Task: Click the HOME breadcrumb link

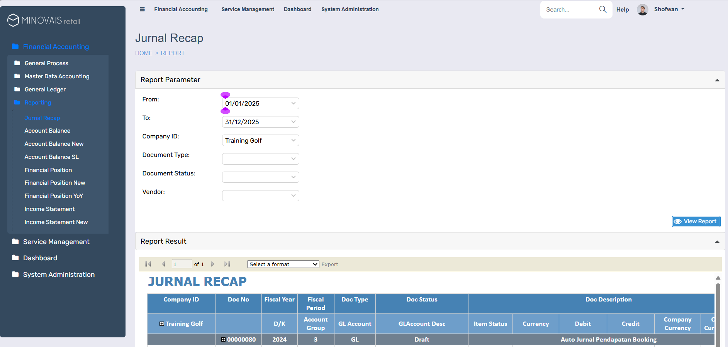Action: tap(144, 53)
